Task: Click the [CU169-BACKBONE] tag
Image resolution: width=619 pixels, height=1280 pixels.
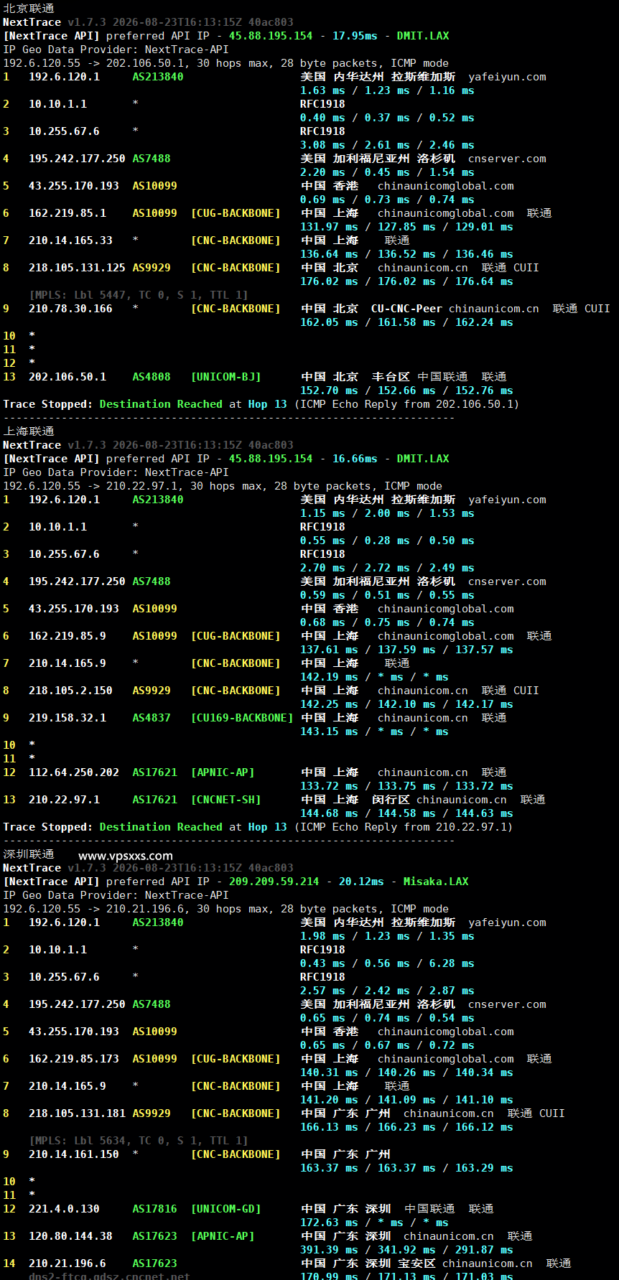Action: (x=242, y=718)
